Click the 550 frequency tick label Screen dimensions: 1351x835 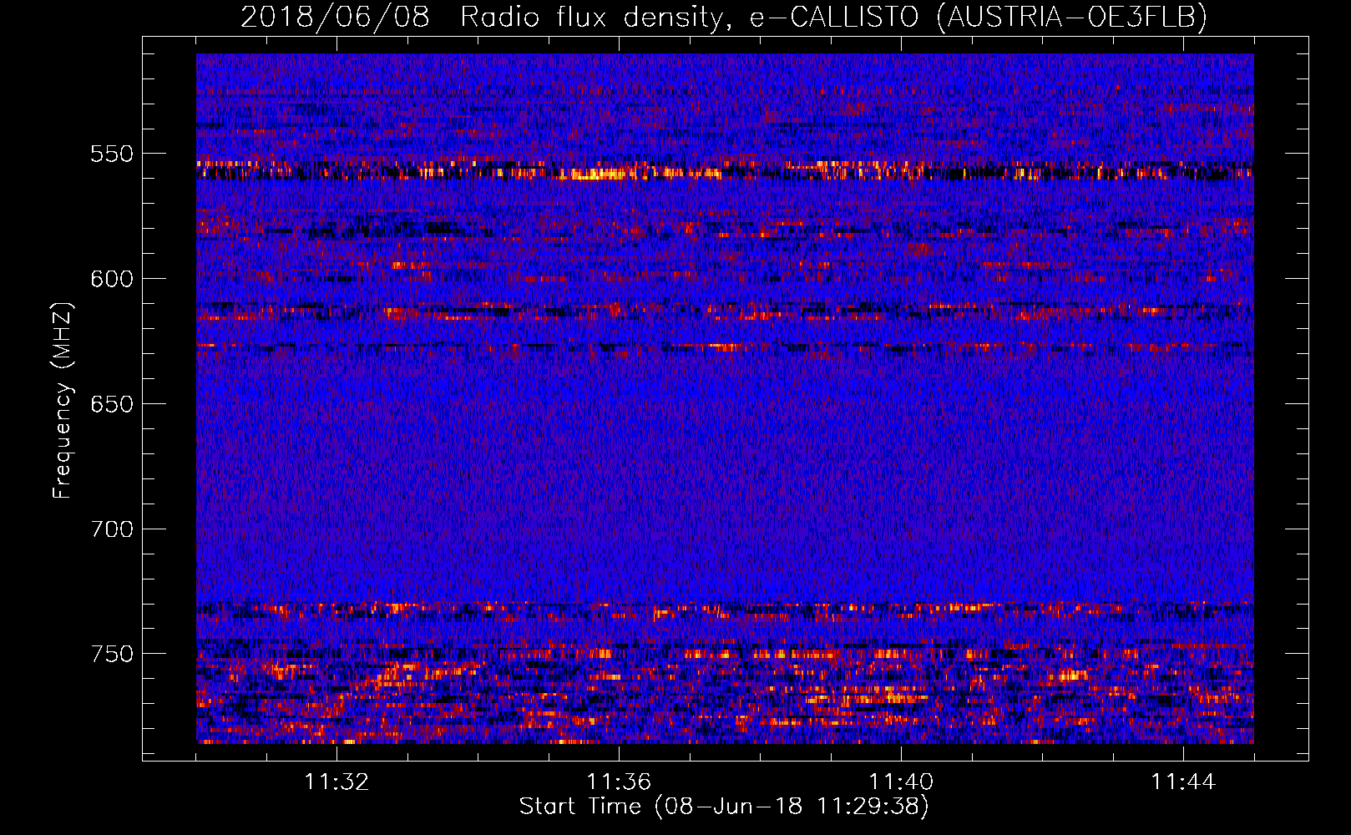click(112, 154)
